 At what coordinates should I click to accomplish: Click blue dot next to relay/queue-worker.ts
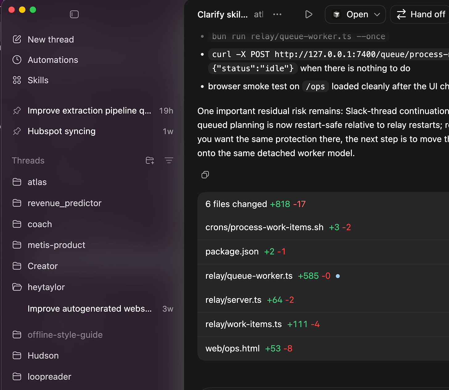point(338,276)
